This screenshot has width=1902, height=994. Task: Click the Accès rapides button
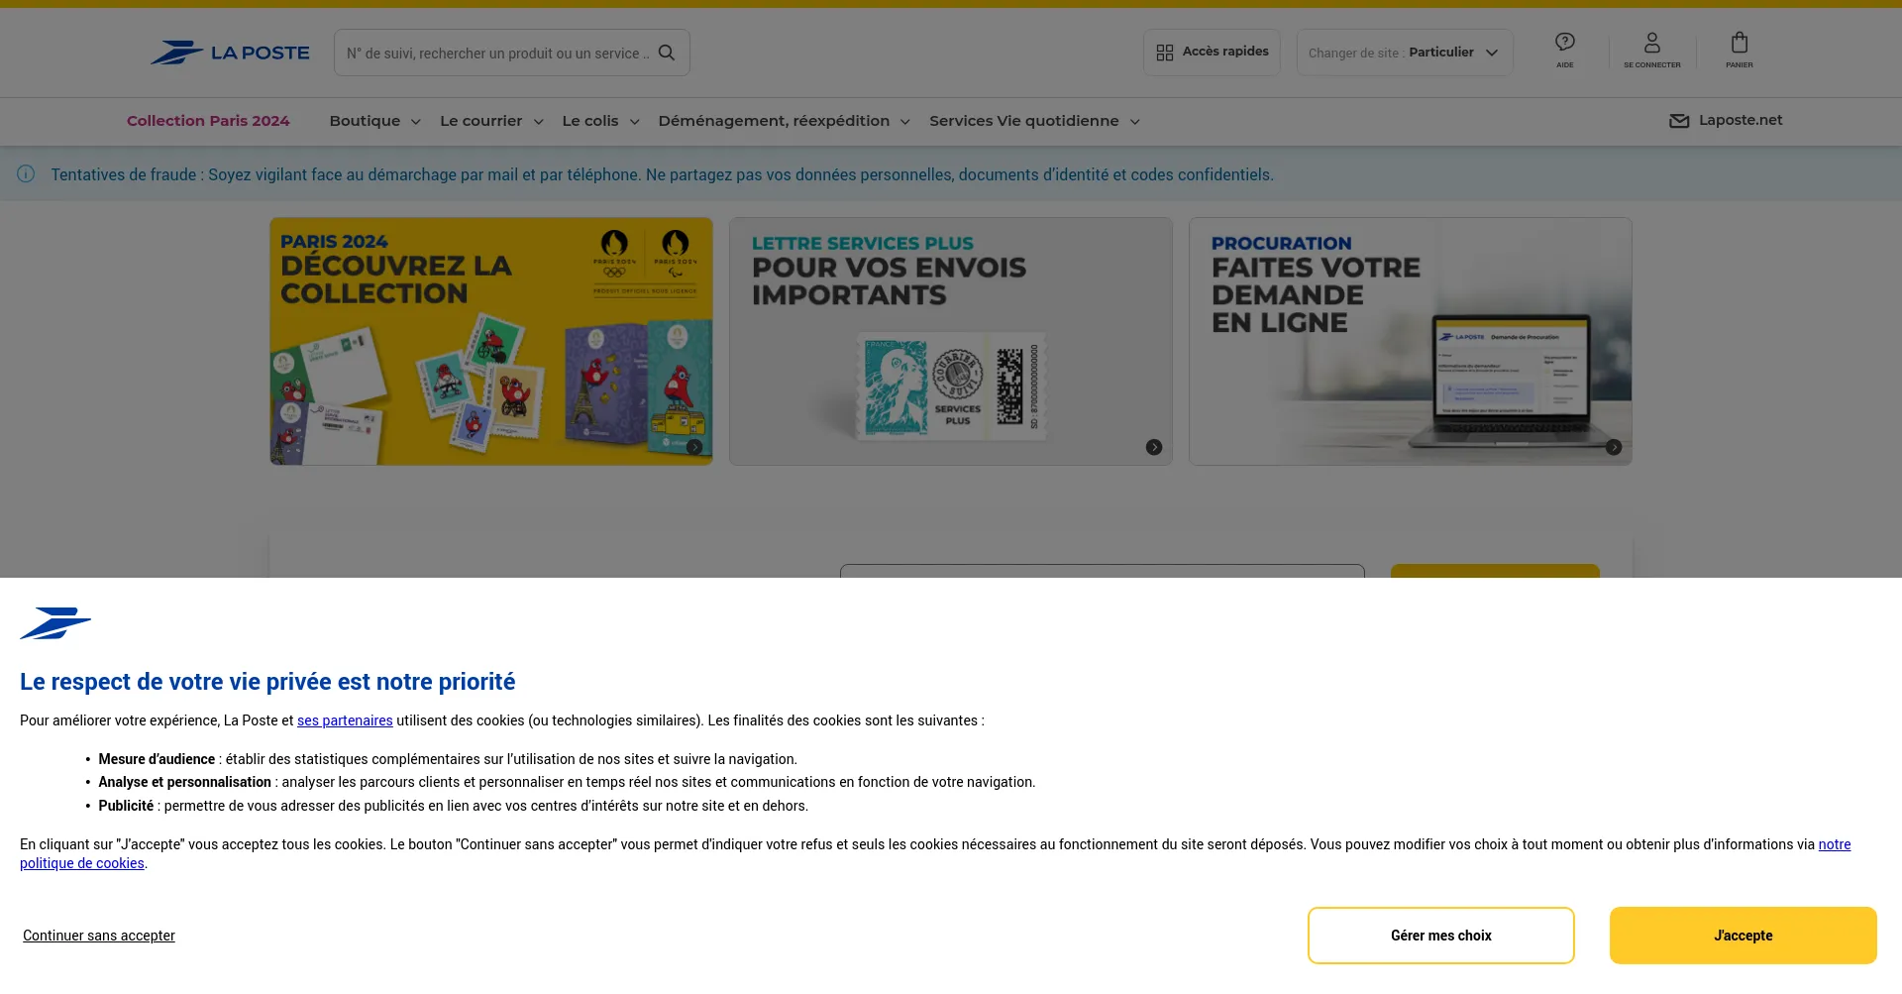coord(1213,53)
